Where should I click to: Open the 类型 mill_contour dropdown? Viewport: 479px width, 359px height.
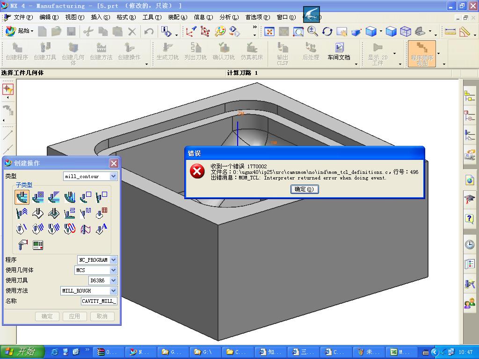[113, 176]
